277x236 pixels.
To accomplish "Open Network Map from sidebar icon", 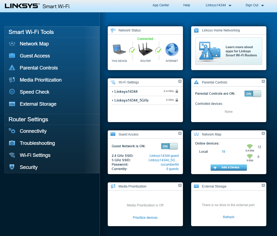I will coord(12,44).
